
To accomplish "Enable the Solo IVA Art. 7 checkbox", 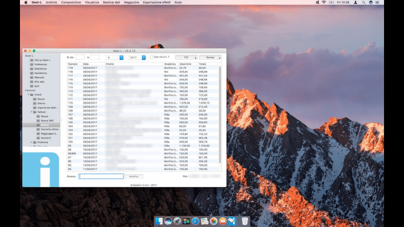I will coord(151,57).
